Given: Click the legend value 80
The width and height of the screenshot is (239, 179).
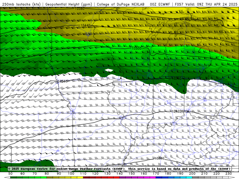Looking at the screenshot, I should click(47, 174).
